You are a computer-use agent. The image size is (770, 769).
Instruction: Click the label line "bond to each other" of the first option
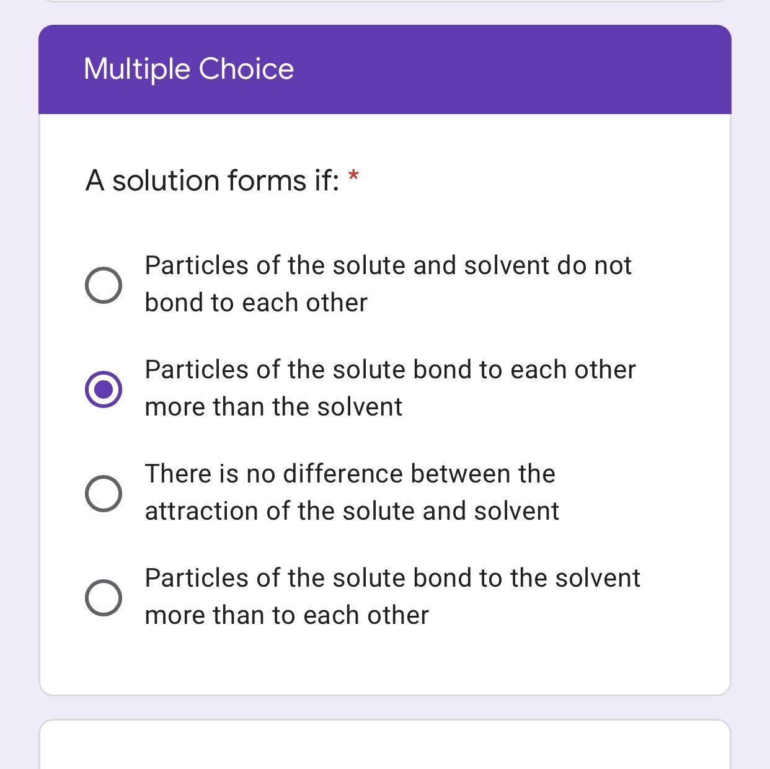[x=256, y=303]
